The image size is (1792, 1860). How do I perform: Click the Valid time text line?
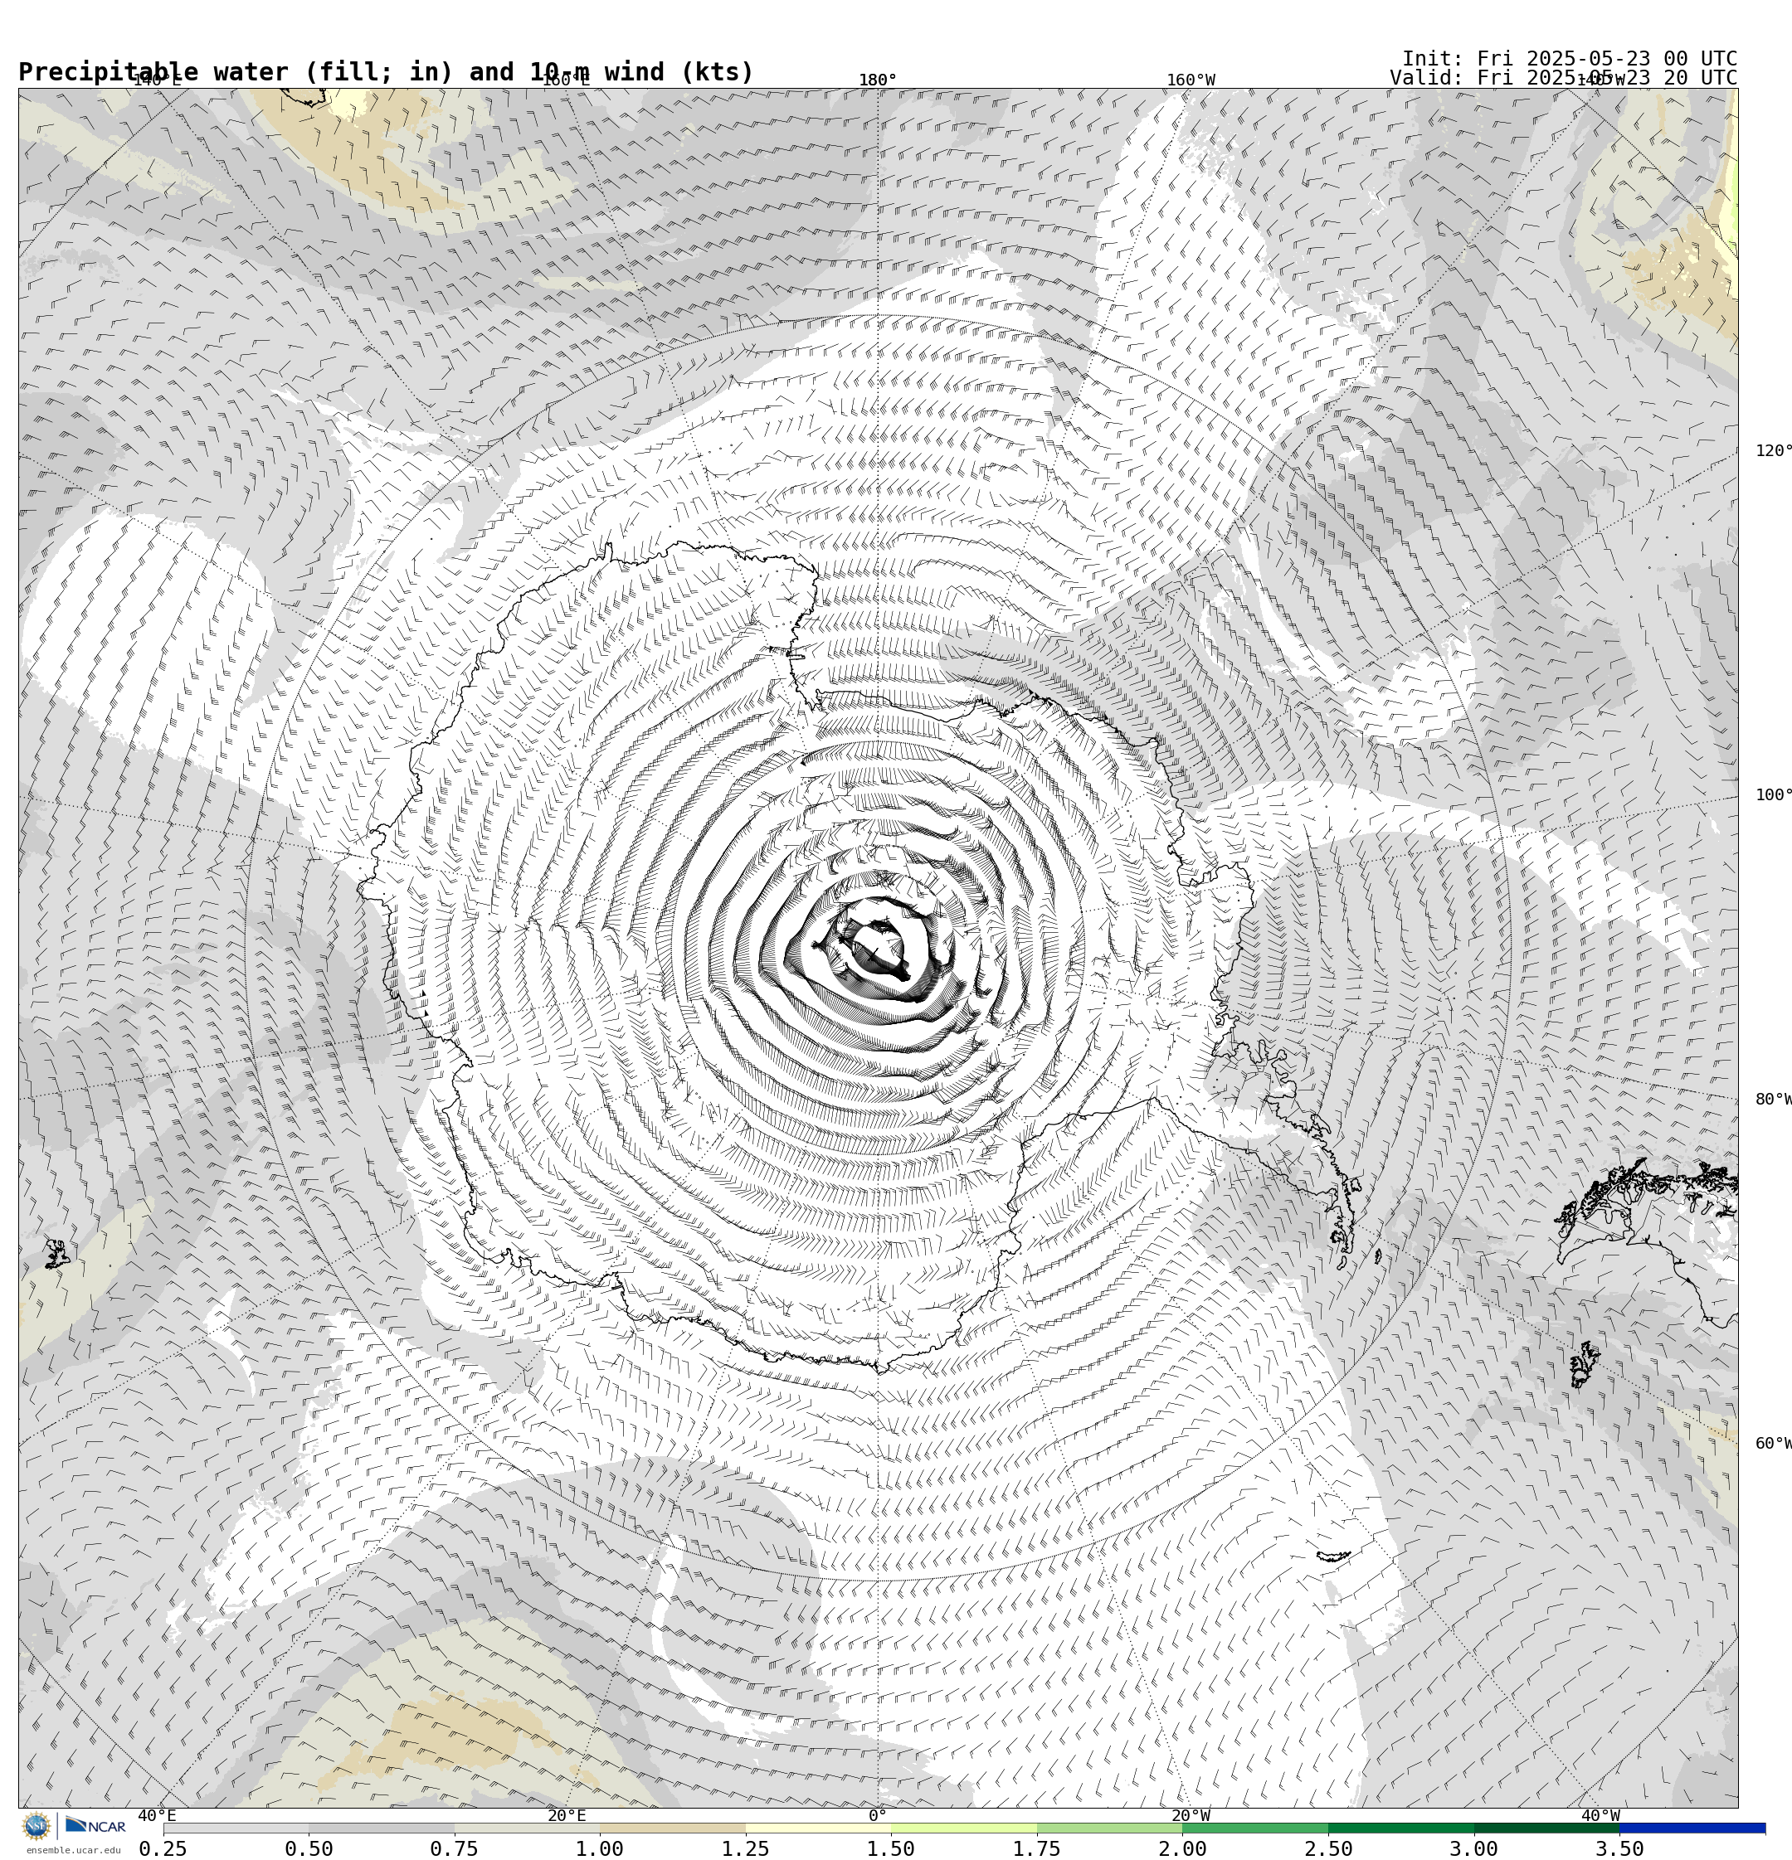click(1563, 78)
